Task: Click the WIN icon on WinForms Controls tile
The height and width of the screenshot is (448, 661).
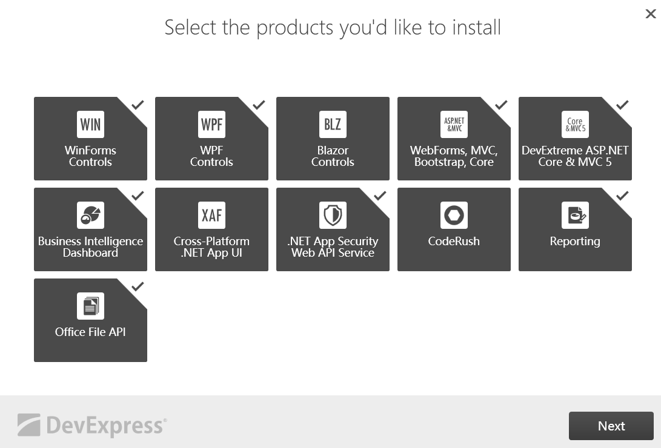Action: pos(90,124)
